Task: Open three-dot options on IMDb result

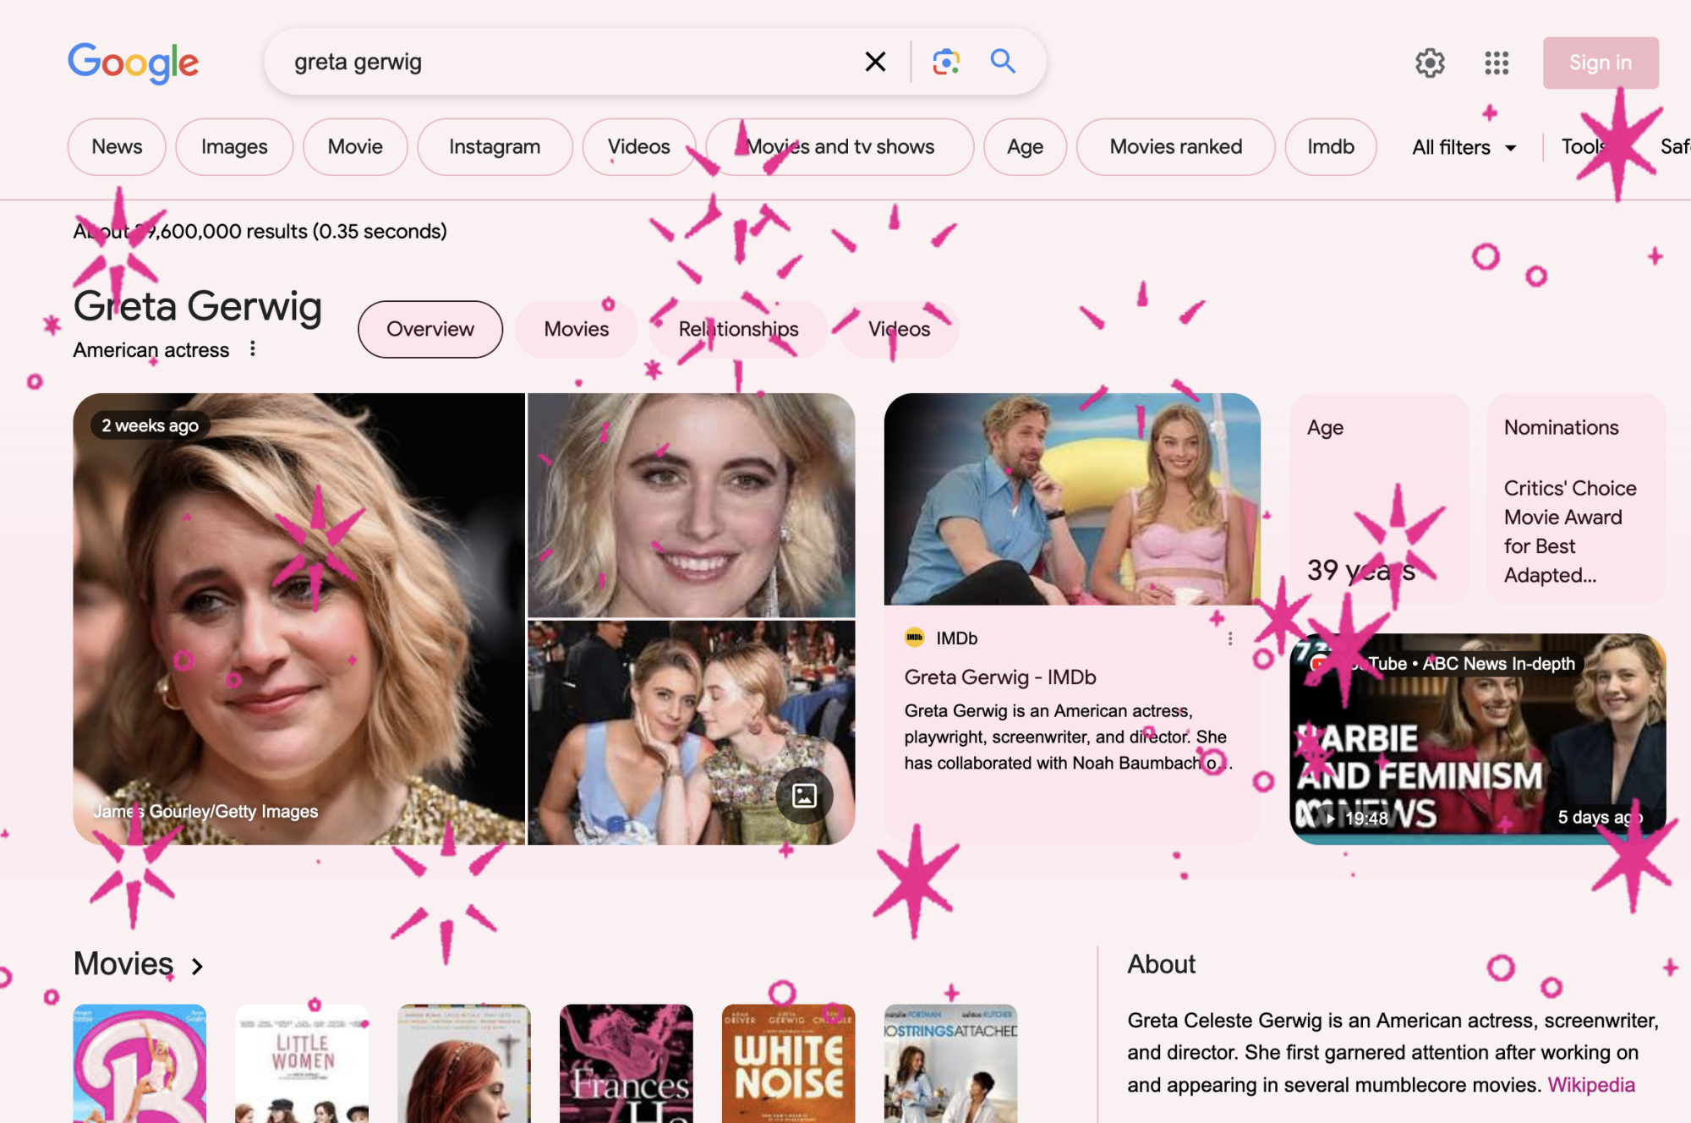Action: click(1230, 638)
